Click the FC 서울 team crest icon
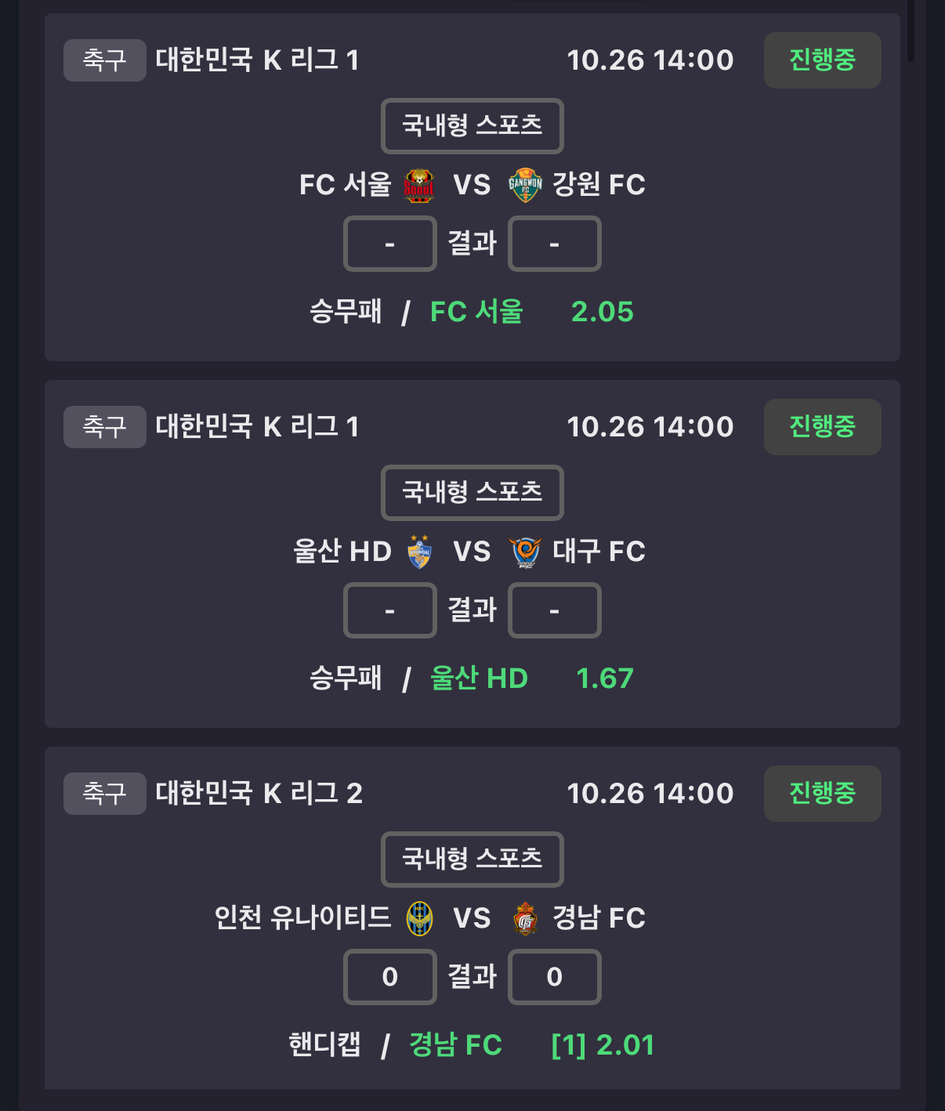 tap(418, 186)
